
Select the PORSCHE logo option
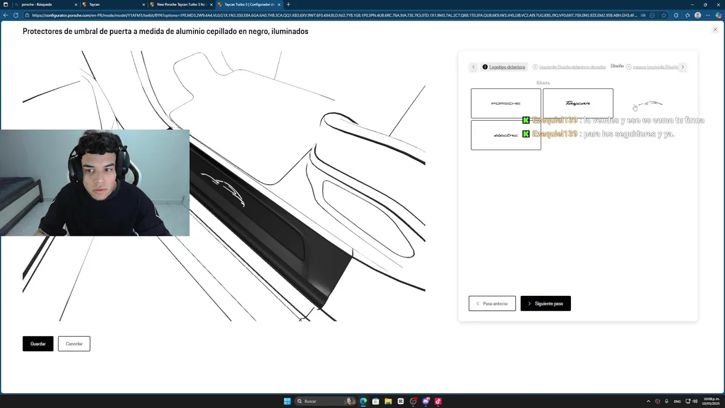pyautogui.click(x=506, y=103)
